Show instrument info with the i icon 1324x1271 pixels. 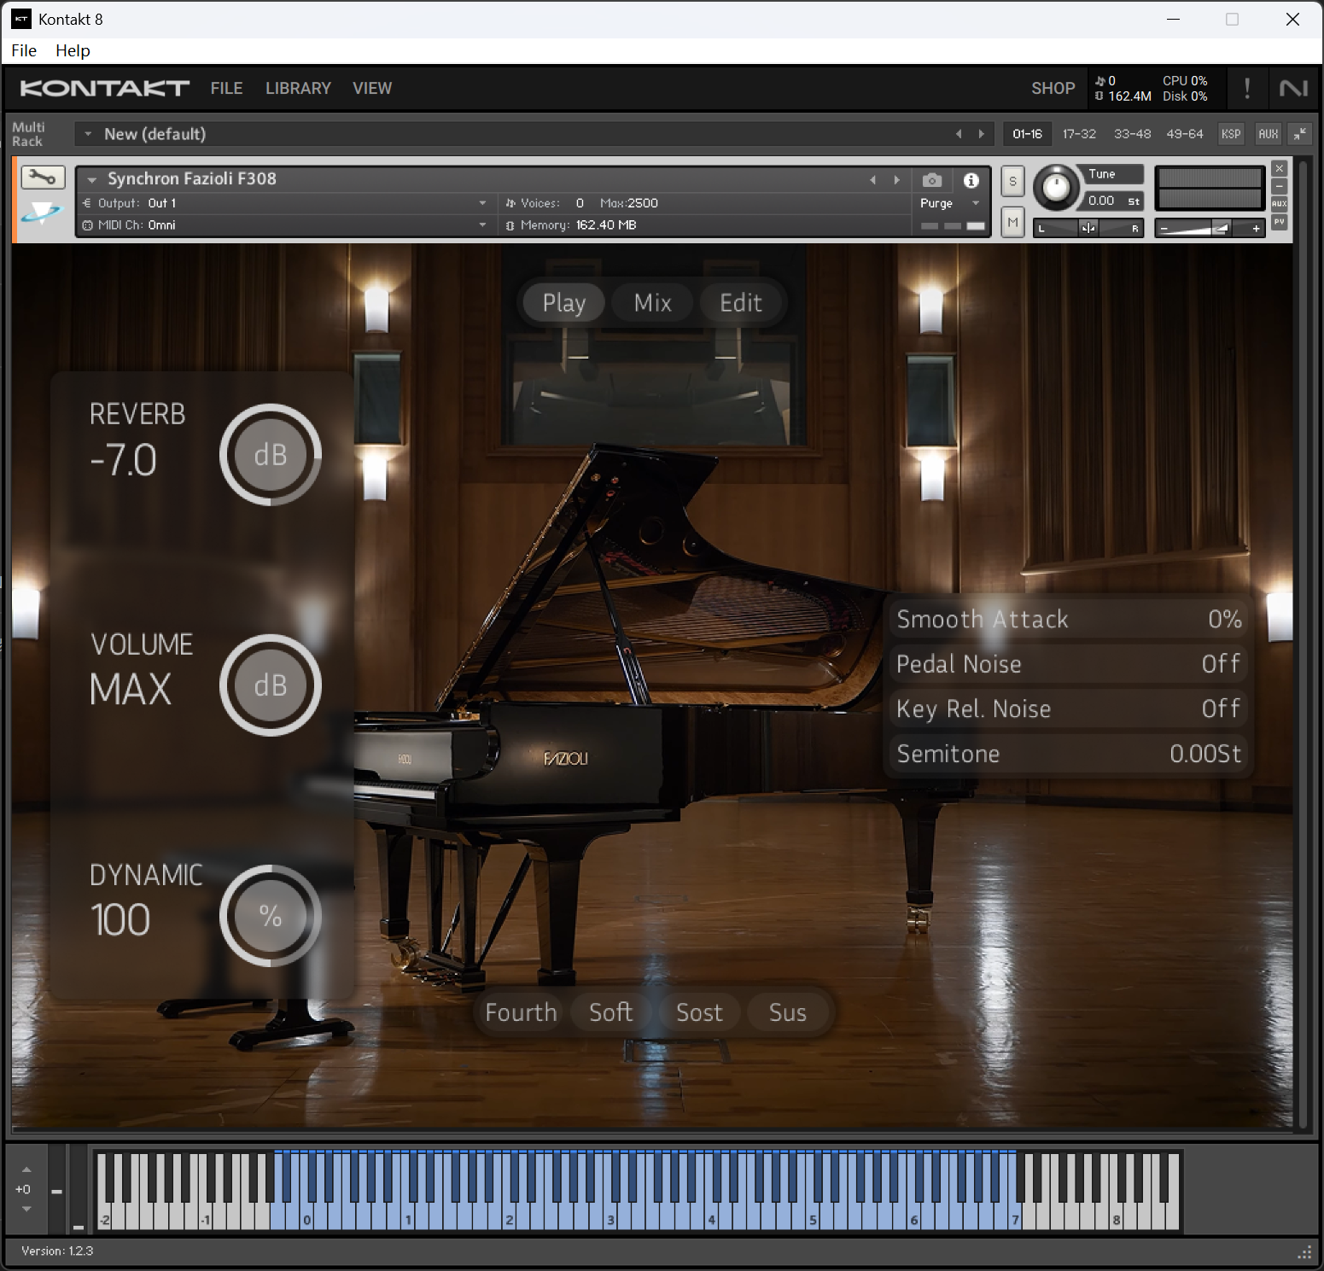pyautogui.click(x=971, y=180)
